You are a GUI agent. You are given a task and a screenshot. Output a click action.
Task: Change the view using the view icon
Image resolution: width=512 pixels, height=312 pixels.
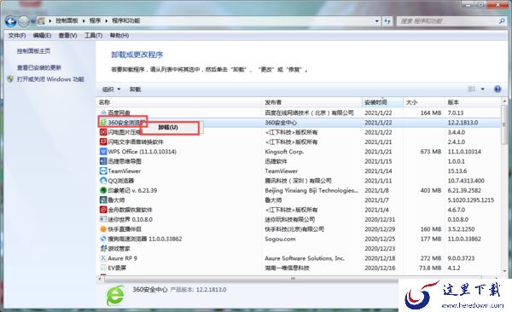pos(472,89)
